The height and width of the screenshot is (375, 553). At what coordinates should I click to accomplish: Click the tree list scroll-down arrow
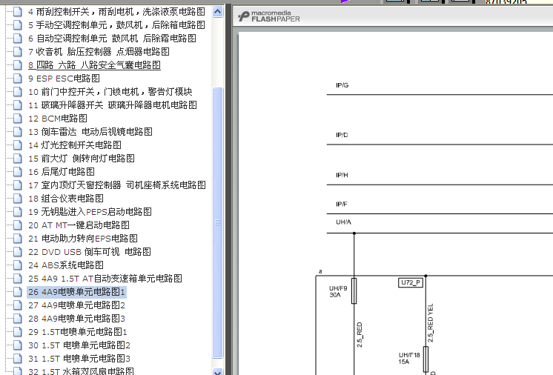pos(217,371)
